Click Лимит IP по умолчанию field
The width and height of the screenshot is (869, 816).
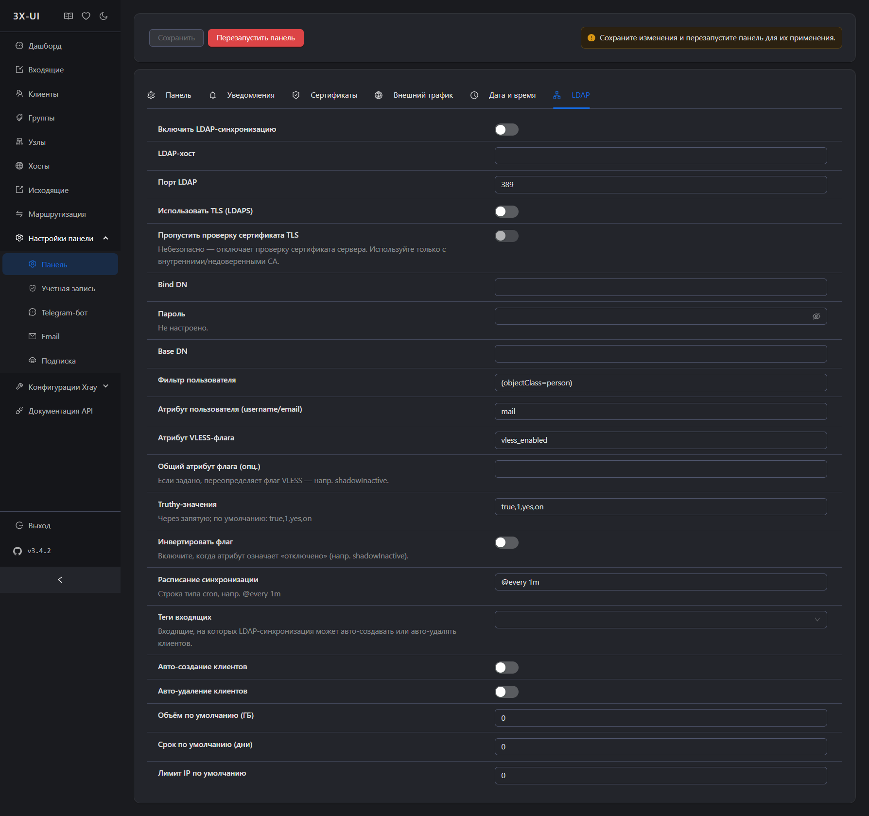[661, 776]
